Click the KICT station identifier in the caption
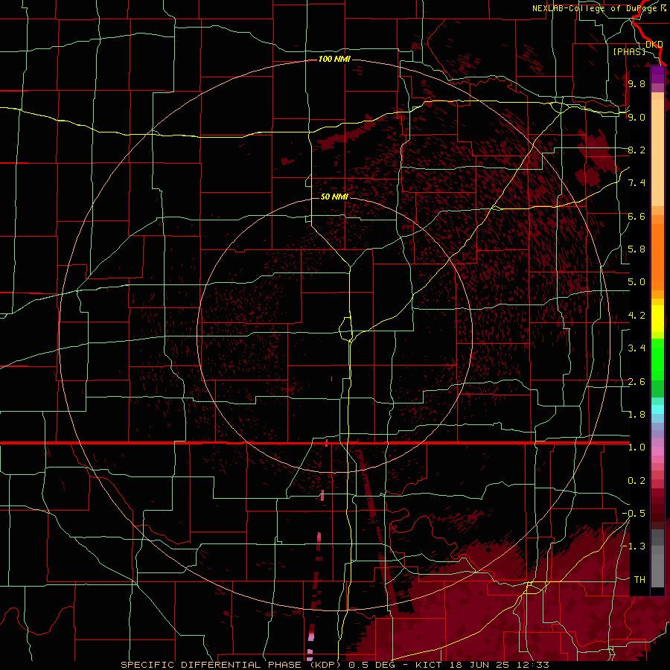The height and width of the screenshot is (670, 670). [x=430, y=665]
